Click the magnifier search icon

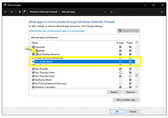click(162, 12)
